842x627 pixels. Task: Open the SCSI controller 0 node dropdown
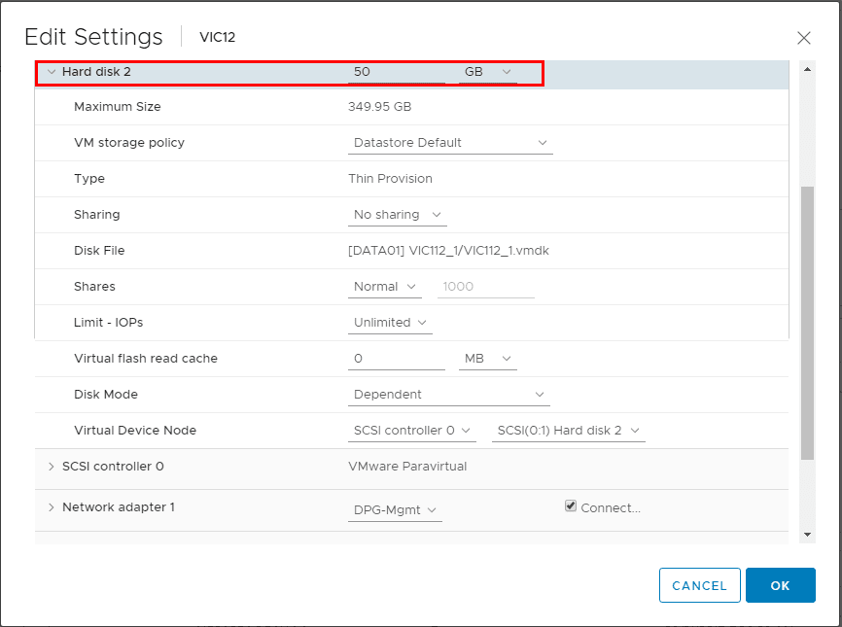(x=411, y=431)
